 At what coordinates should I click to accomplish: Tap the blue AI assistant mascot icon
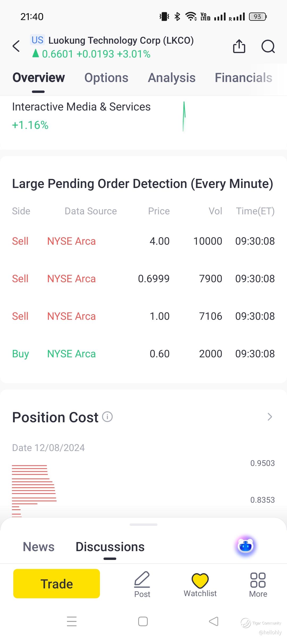click(x=246, y=546)
